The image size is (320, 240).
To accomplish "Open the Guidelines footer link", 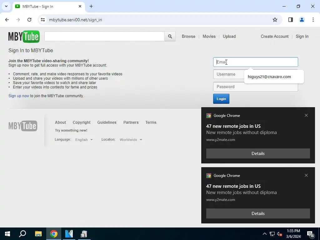I will pos(107,122).
